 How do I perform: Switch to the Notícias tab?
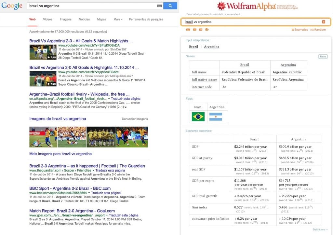[x=84, y=19]
